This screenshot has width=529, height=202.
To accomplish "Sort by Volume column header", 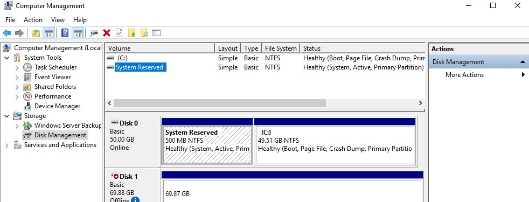I will (160, 48).
